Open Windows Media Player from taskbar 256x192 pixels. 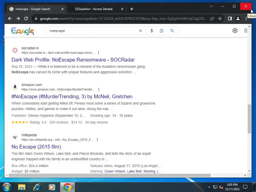[52, 187]
